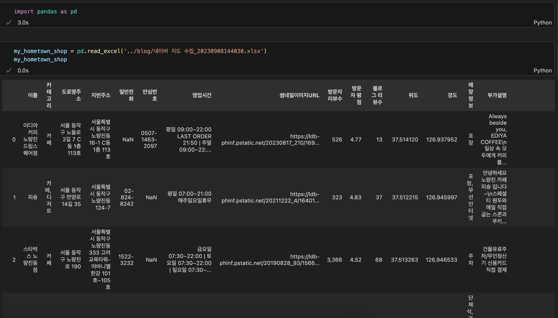
Task: Click the shop name 피숑
Action: tap(33, 198)
